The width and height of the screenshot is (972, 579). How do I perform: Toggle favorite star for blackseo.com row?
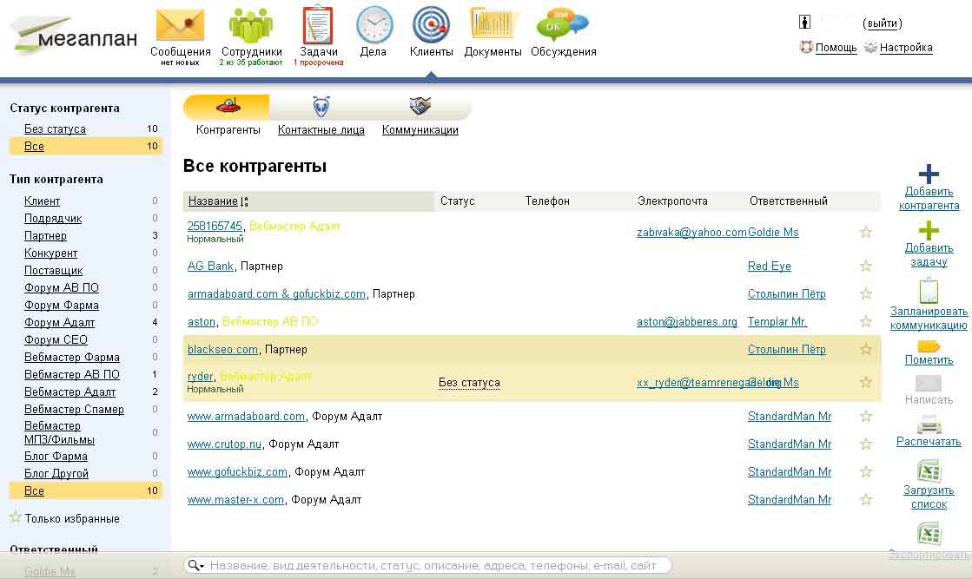(x=866, y=349)
